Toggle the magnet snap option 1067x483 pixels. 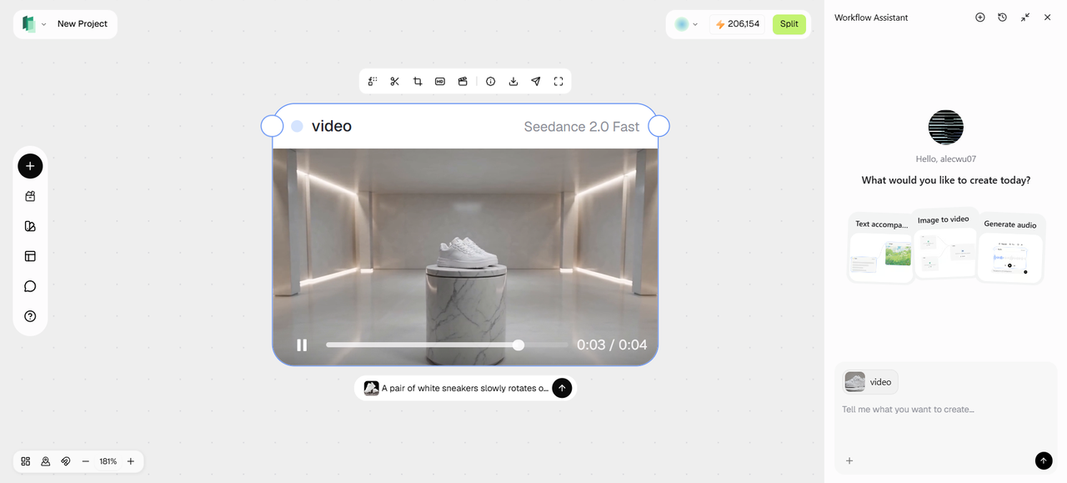[x=66, y=461]
